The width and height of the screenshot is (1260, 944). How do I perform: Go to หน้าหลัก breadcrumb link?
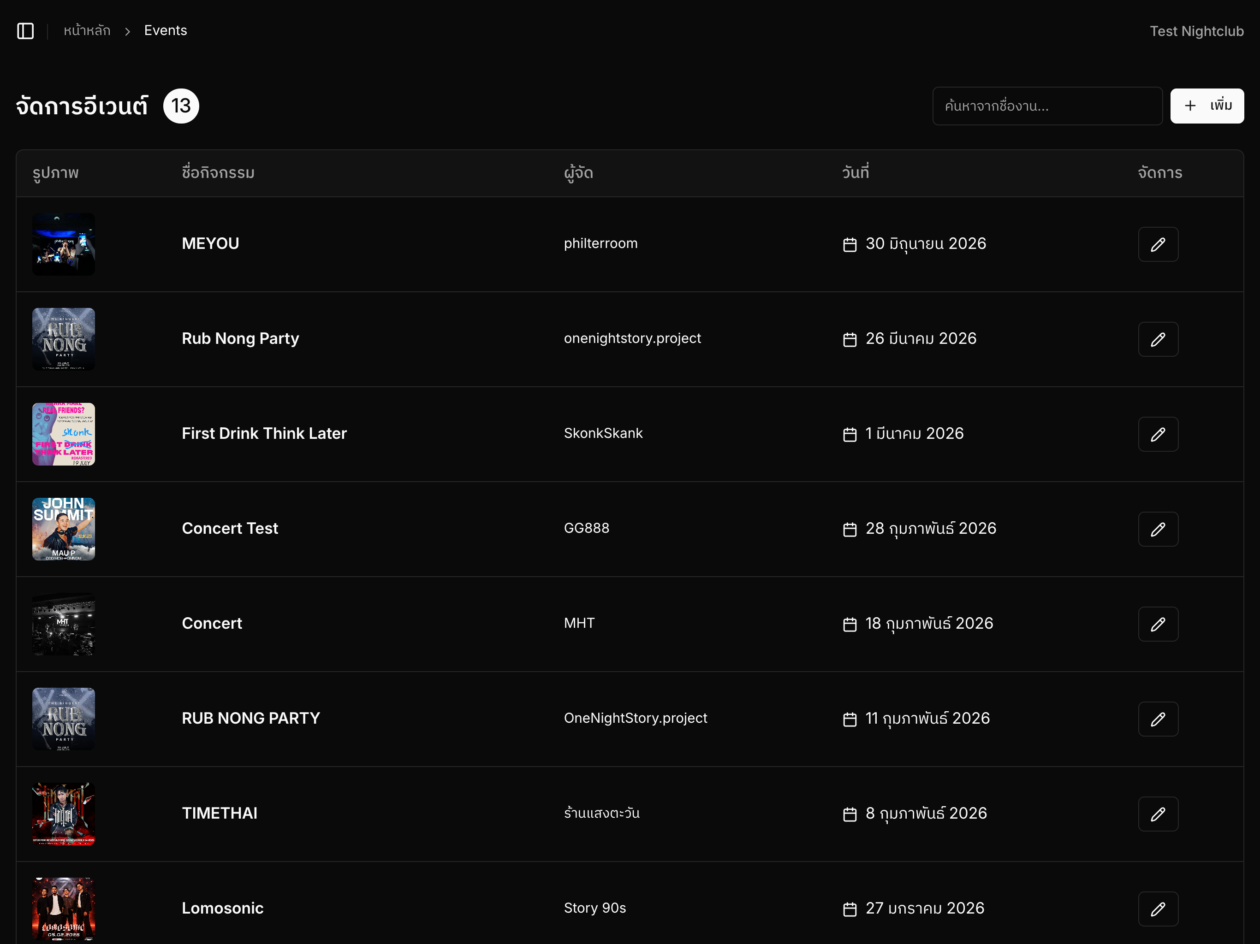[87, 31]
